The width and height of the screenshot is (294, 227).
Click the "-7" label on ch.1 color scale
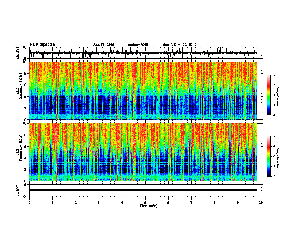click(274, 115)
